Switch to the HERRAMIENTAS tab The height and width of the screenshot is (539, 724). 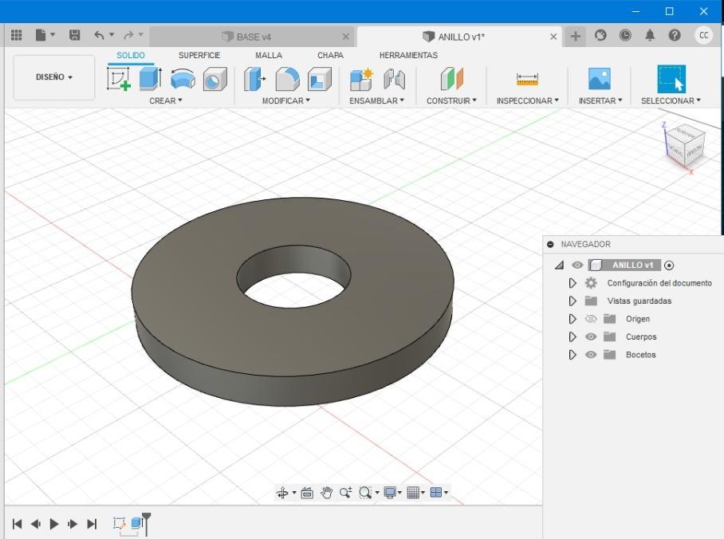(408, 56)
